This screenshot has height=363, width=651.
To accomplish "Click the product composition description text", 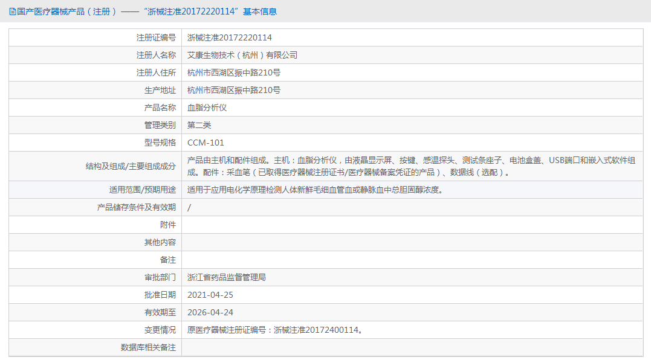I will pos(411,166).
